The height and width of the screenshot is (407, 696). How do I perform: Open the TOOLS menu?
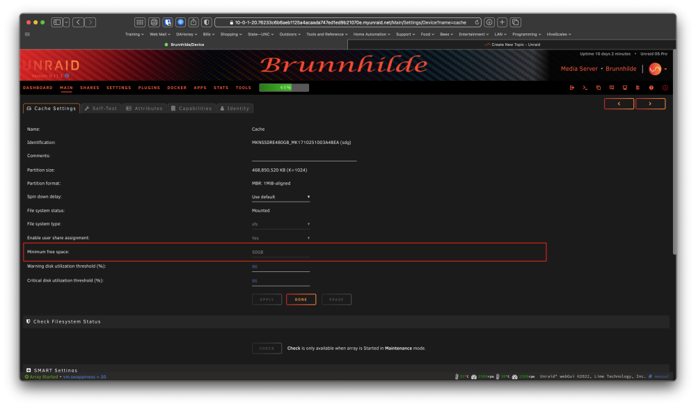pos(243,88)
